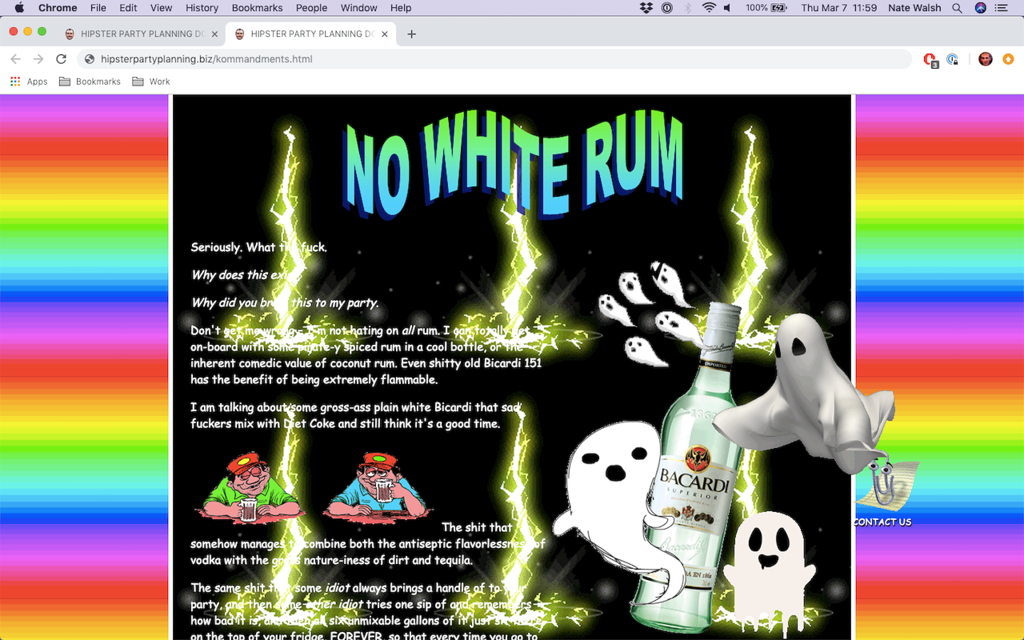Open the Bookmarks folder
Screen dimensions: 1024x640
pyautogui.click(x=90, y=82)
